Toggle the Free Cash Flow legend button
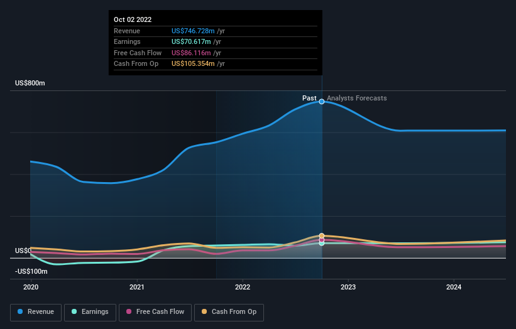 coord(155,312)
